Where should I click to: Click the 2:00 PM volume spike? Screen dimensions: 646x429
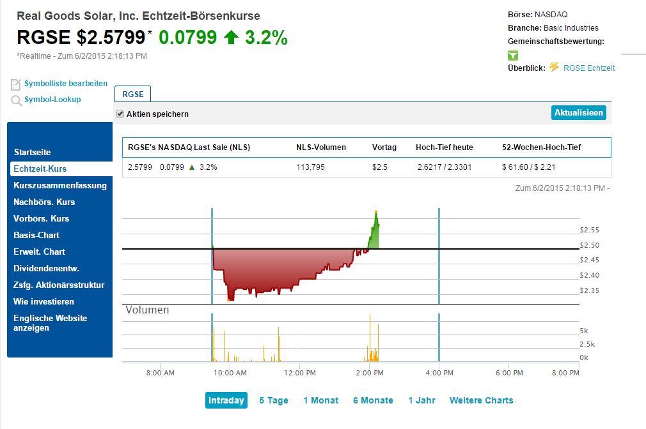[x=370, y=337]
